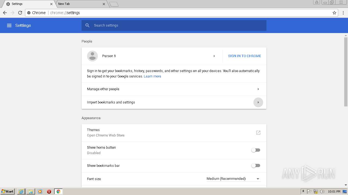Click the scrollbar down arrow
The image size is (348, 195).
(346, 185)
